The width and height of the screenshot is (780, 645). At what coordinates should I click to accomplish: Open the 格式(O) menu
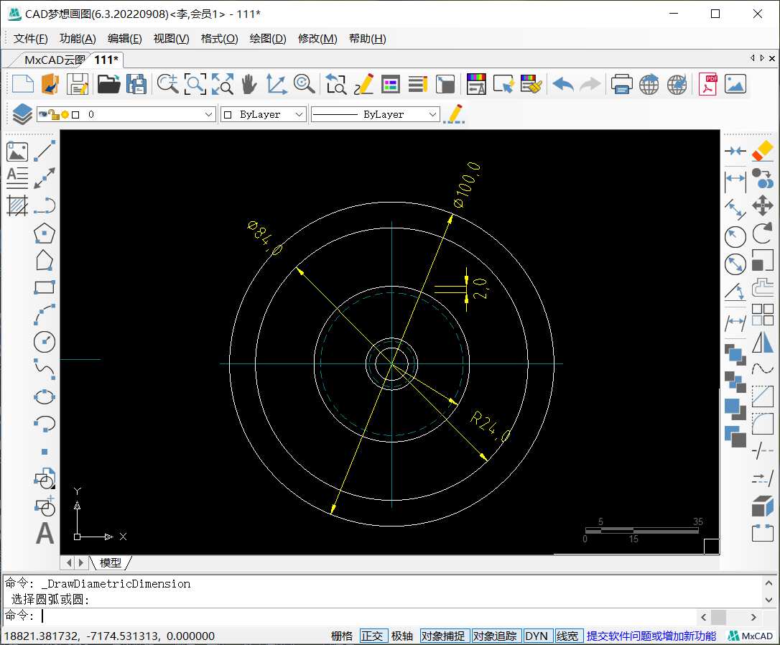219,39
